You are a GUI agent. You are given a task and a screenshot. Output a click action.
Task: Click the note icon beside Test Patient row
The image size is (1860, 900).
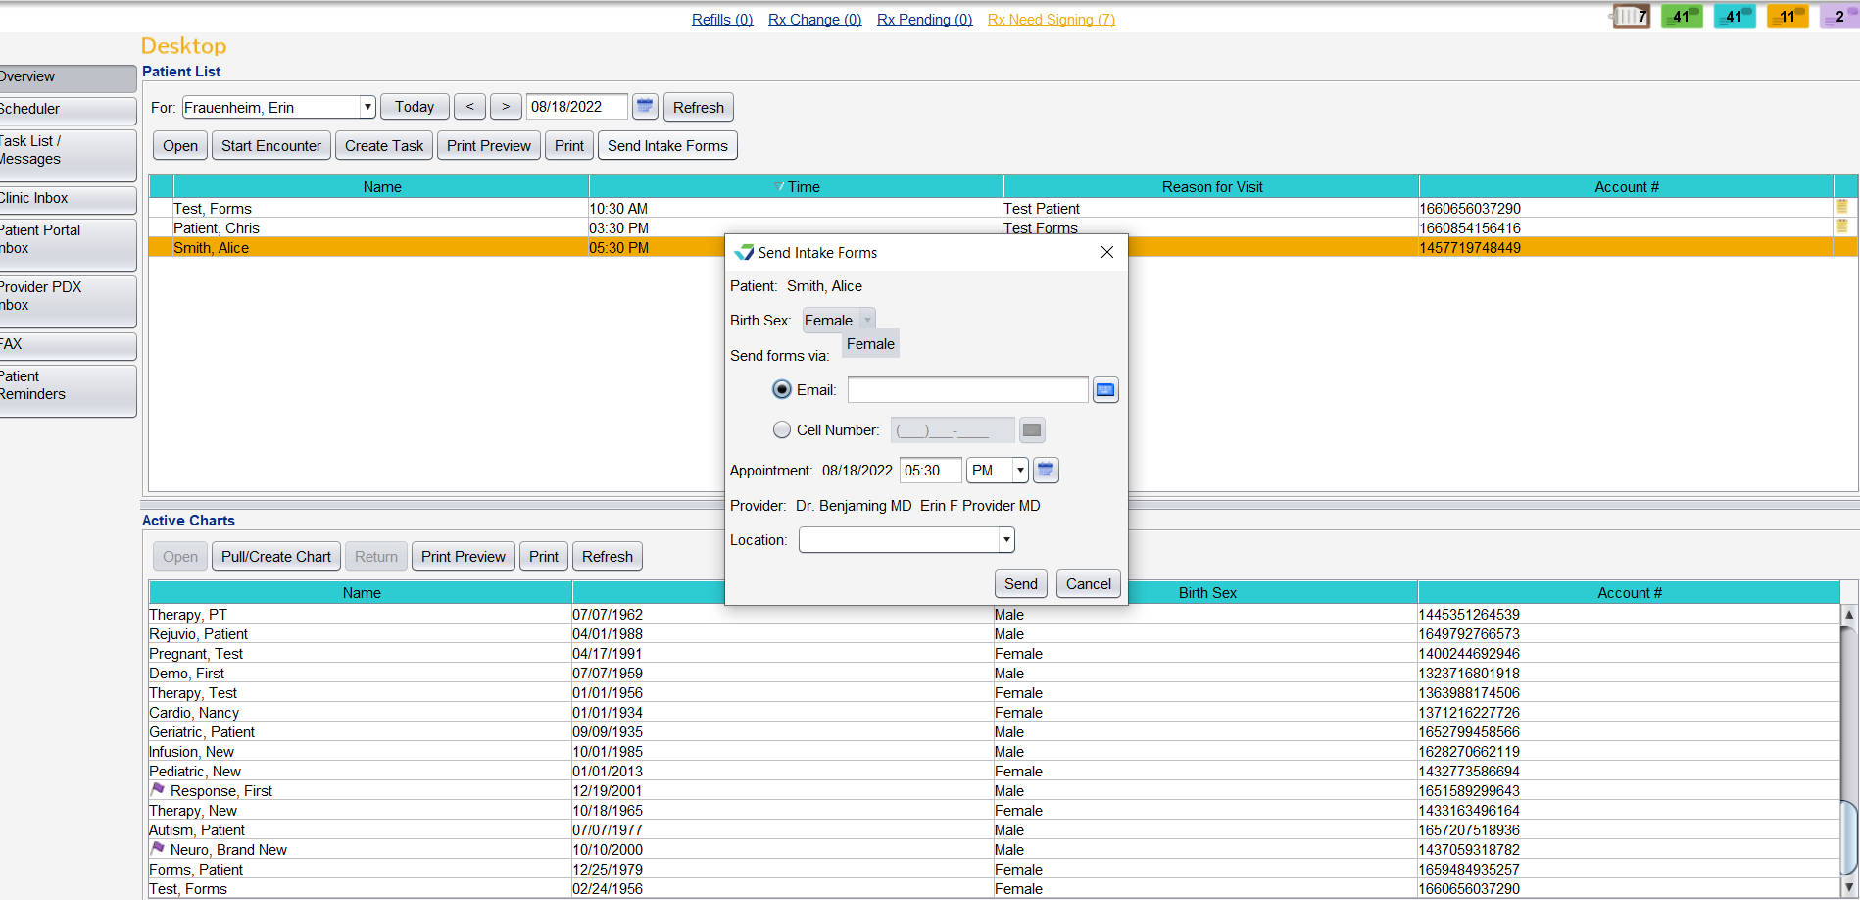1842,207
